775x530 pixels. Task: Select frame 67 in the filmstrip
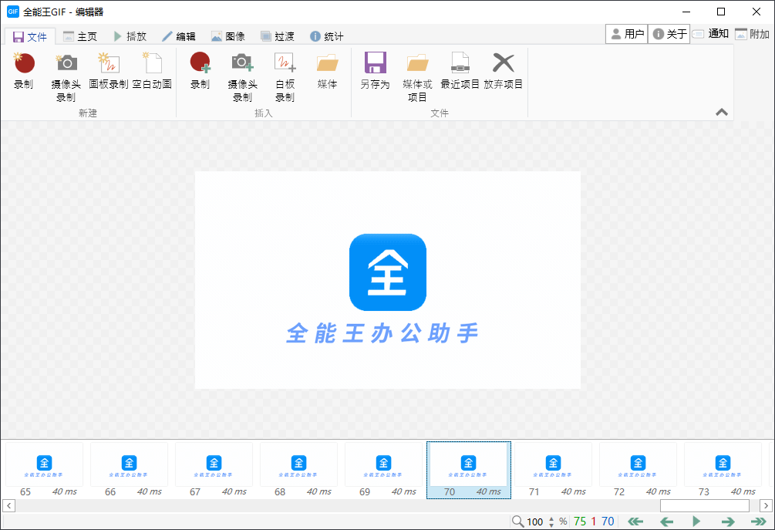(214, 467)
